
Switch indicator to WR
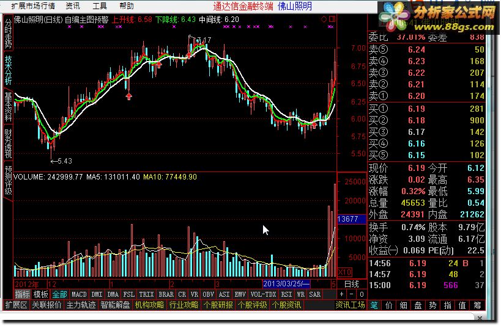coord(300,294)
